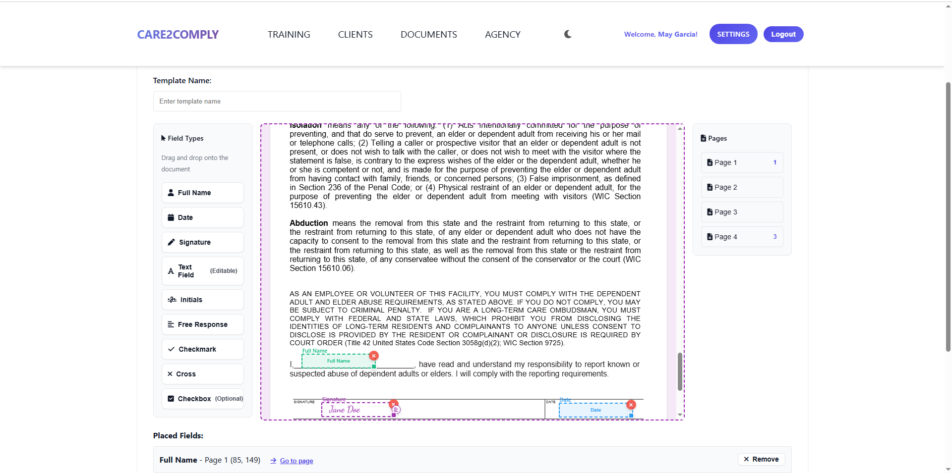Choose the Free Response field type

[202, 324]
